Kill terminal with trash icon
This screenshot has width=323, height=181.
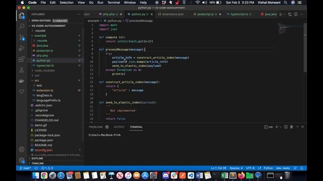coord(292,127)
